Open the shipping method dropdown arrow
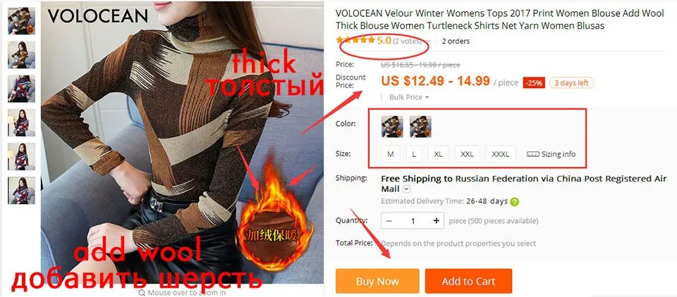The image size is (677, 297). (406, 189)
